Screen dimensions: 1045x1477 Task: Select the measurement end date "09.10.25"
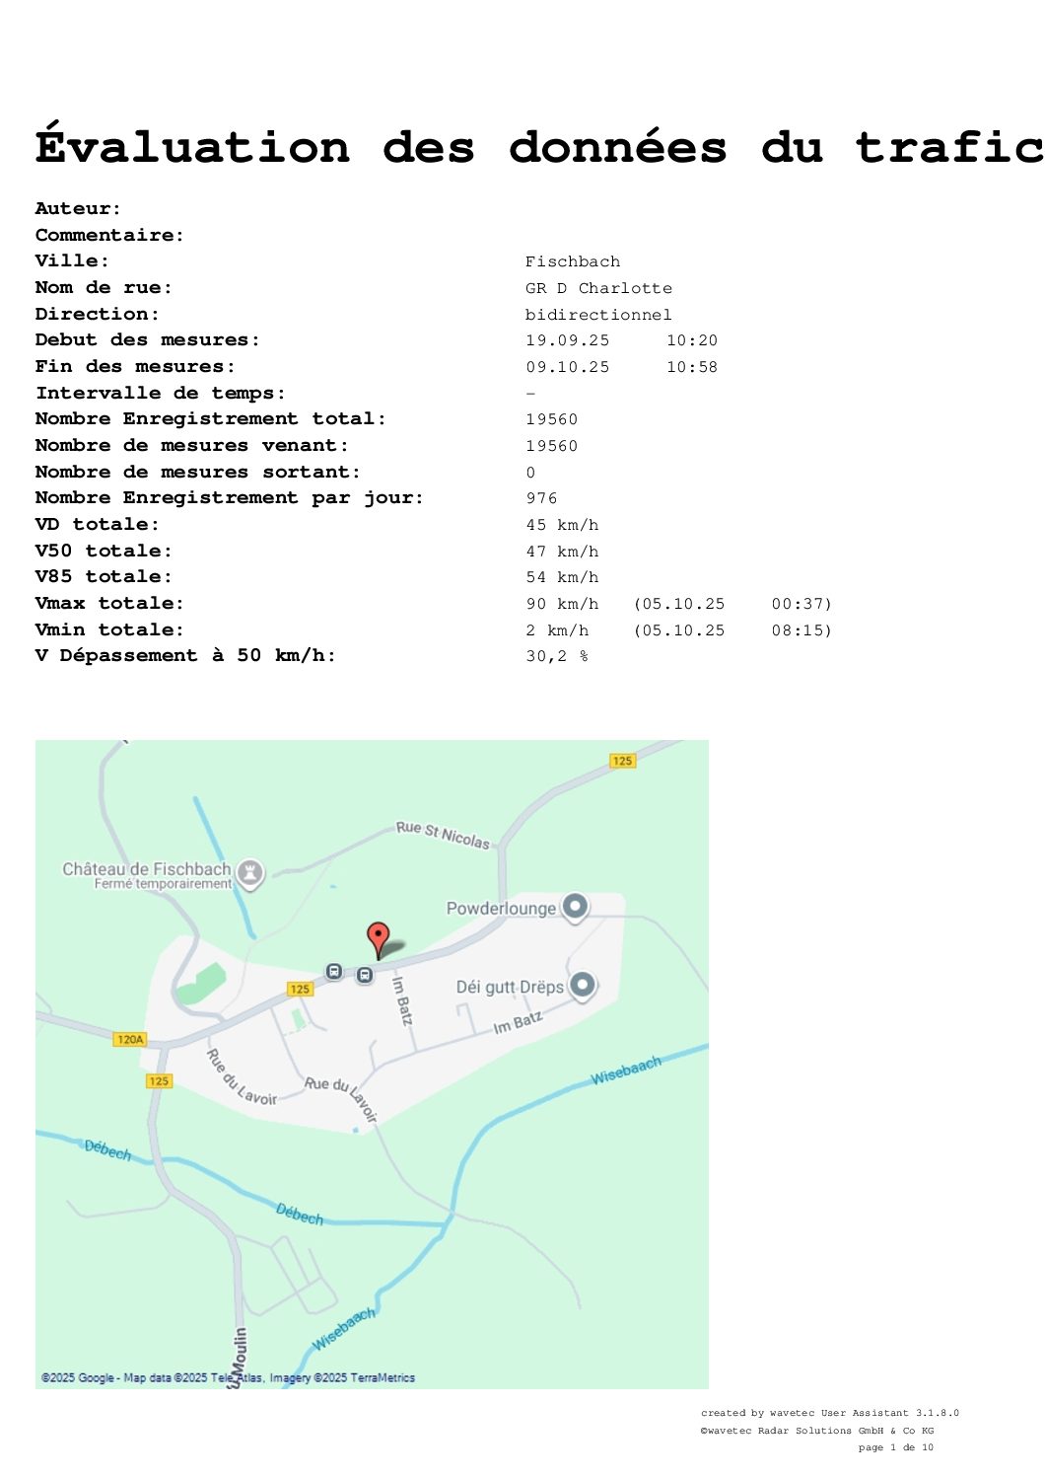click(568, 367)
